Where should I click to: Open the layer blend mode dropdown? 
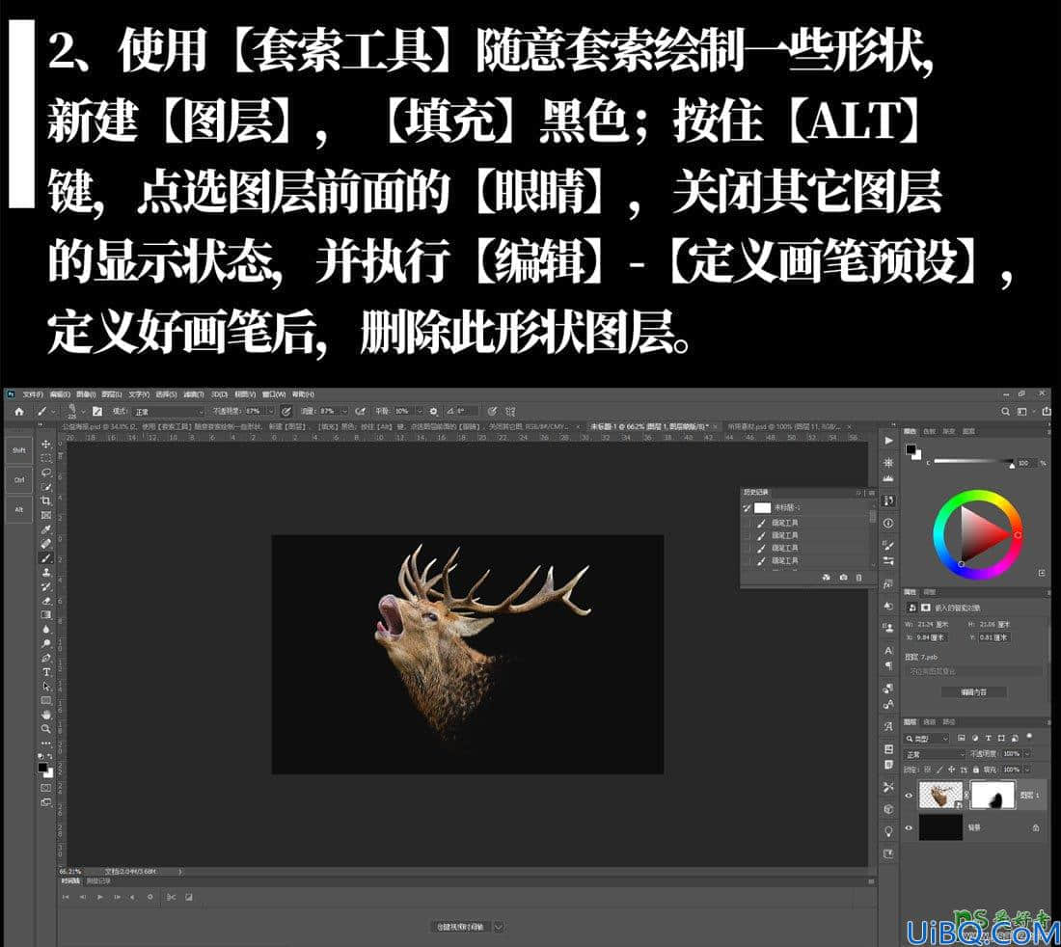coord(935,754)
